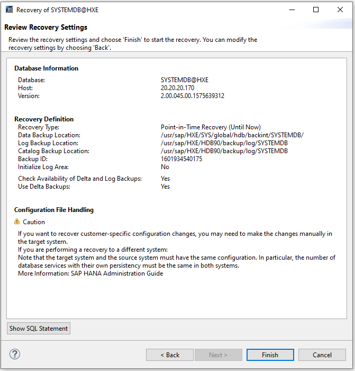Click the Configuration File Handling heading
The image size is (355, 371).
[x=54, y=210]
